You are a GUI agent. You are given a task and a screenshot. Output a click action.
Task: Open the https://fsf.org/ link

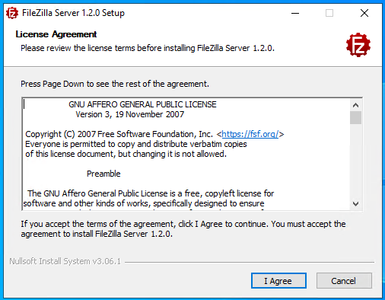(250, 134)
